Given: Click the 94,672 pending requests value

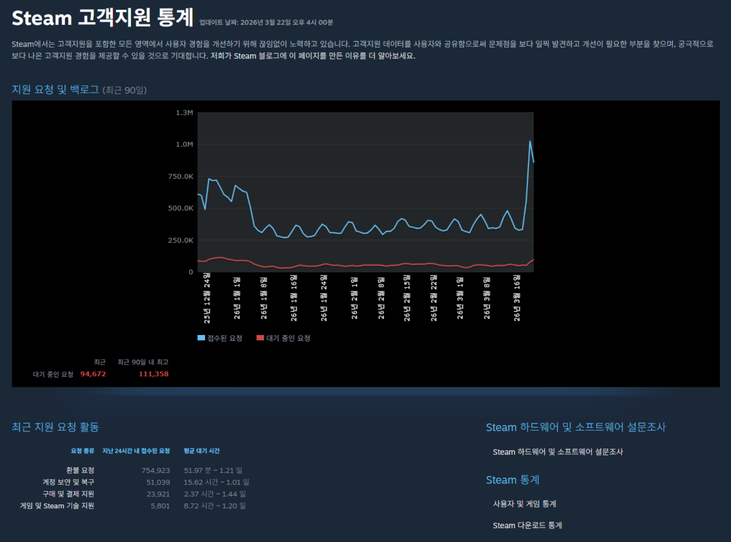Looking at the screenshot, I should [x=93, y=374].
